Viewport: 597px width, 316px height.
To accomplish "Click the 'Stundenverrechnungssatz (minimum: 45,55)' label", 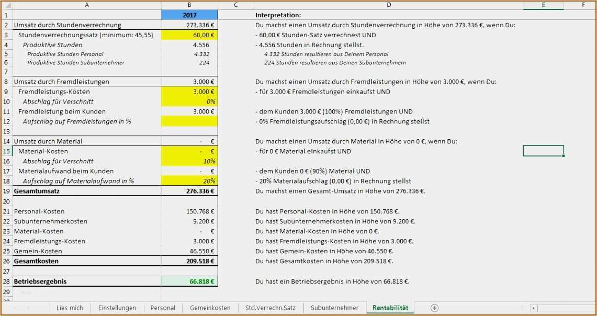I will tap(87, 35).
